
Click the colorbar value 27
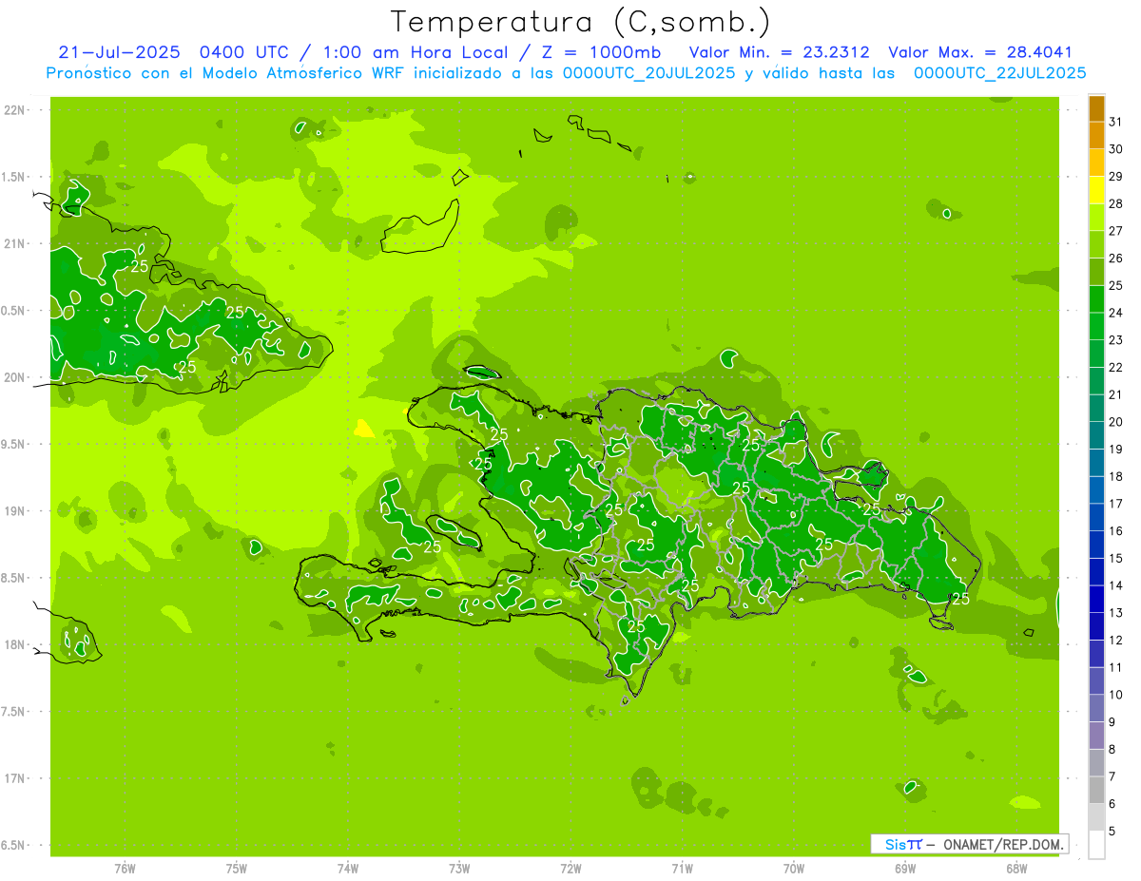coord(1116,231)
